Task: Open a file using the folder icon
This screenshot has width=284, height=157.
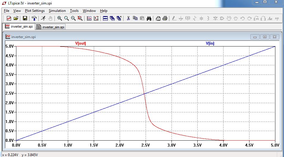Action: (x=16, y=18)
